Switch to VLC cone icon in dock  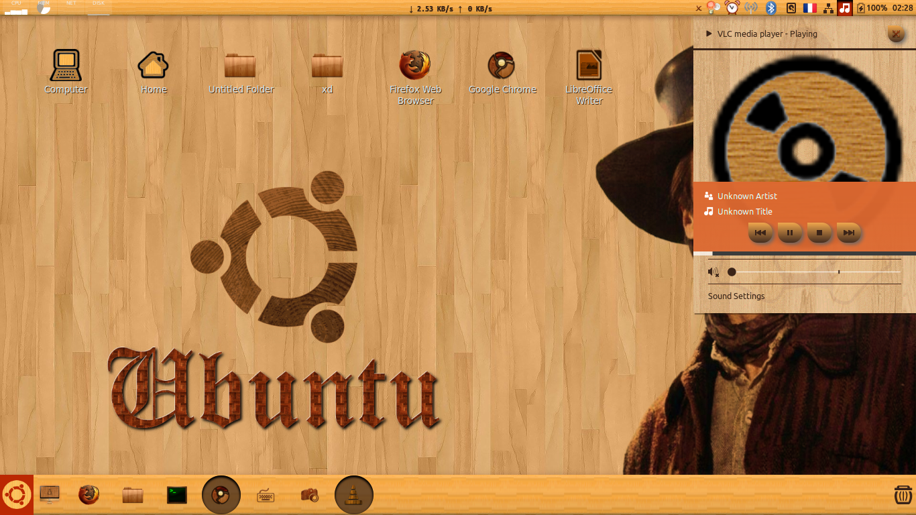354,495
